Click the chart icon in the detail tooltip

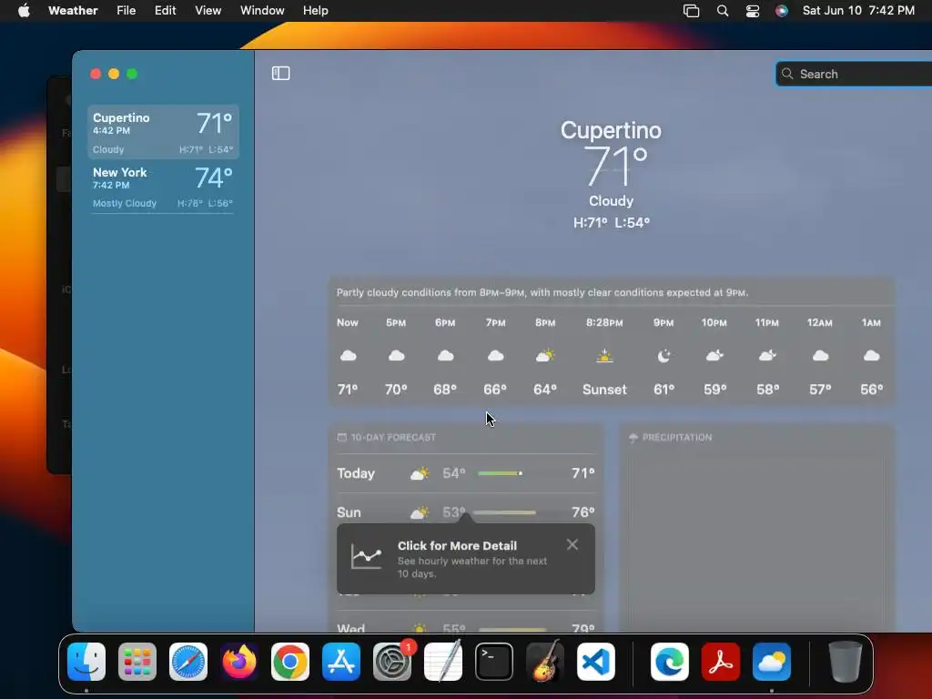click(x=366, y=556)
